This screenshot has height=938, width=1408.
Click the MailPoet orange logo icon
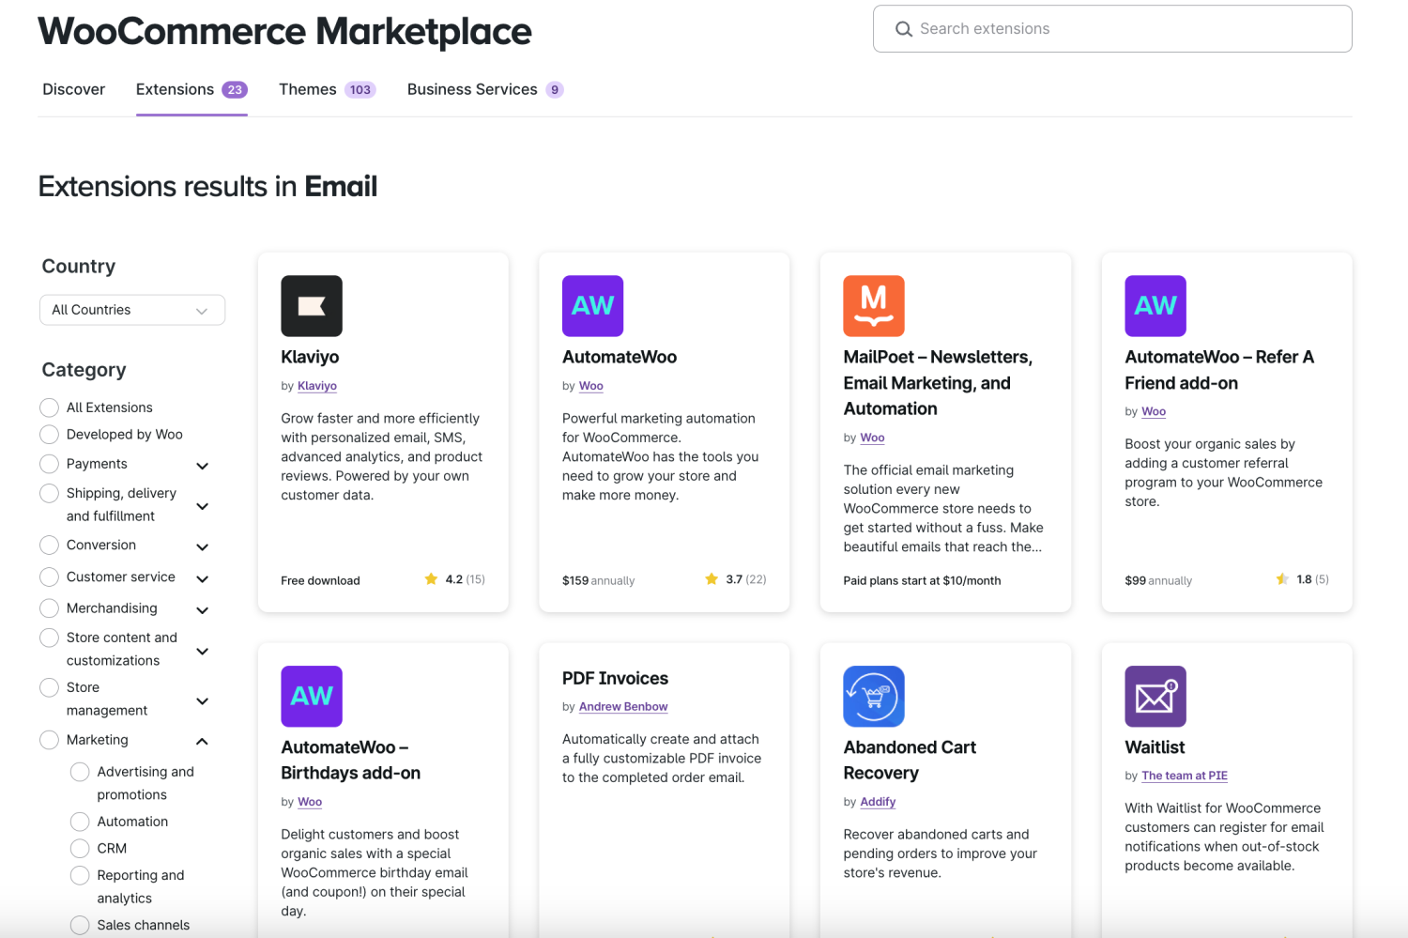[873, 305]
